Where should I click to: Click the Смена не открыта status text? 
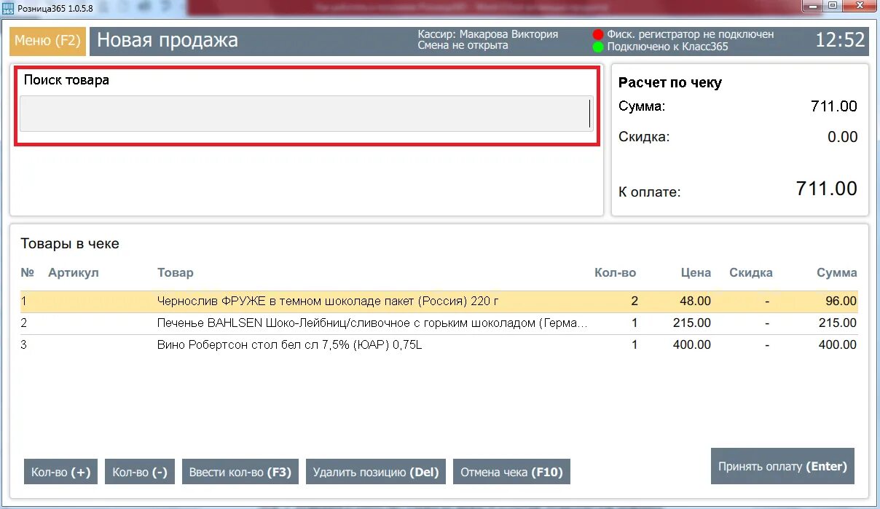click(x=463, y=46)
